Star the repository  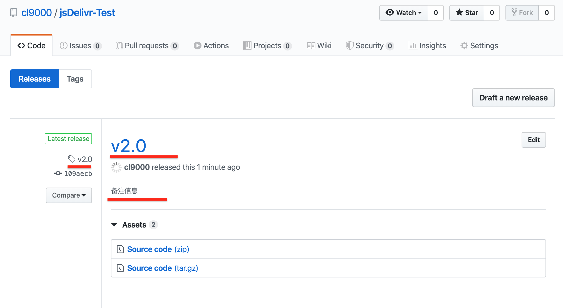pyautogui.click(x=467, y=13)
